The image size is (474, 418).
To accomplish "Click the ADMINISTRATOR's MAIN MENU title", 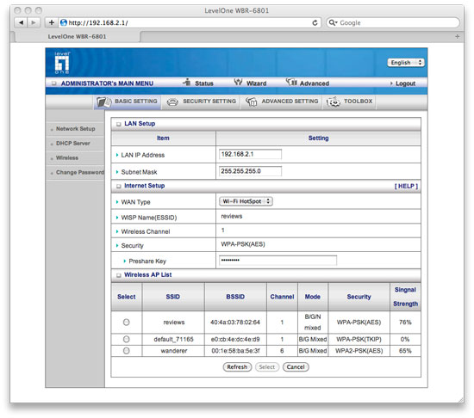I will pyautogui.click(x=107, y=83).
